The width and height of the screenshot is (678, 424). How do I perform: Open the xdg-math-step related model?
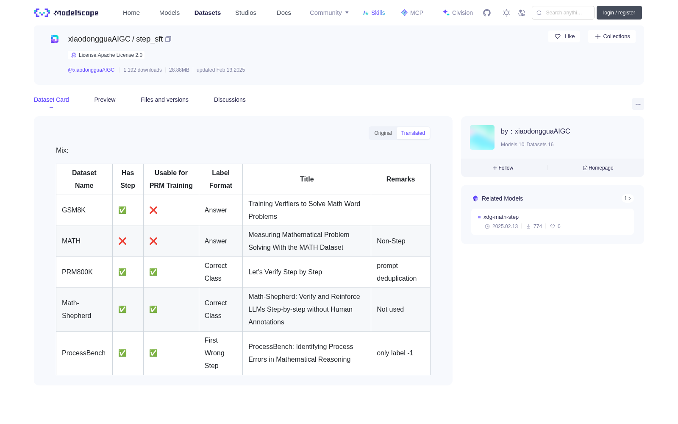coord(501,217)
